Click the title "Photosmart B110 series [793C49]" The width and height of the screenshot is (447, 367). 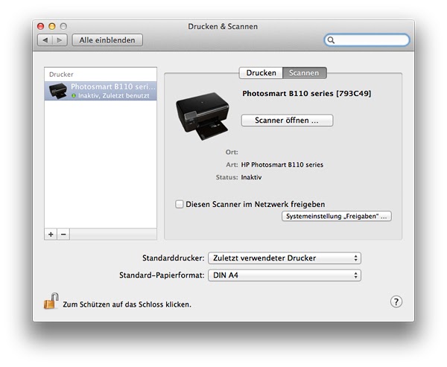tap(307, 94)
